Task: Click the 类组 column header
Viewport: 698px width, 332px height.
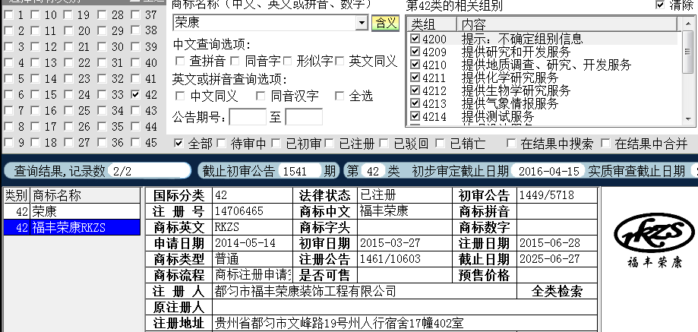Action: click(432, 24)
